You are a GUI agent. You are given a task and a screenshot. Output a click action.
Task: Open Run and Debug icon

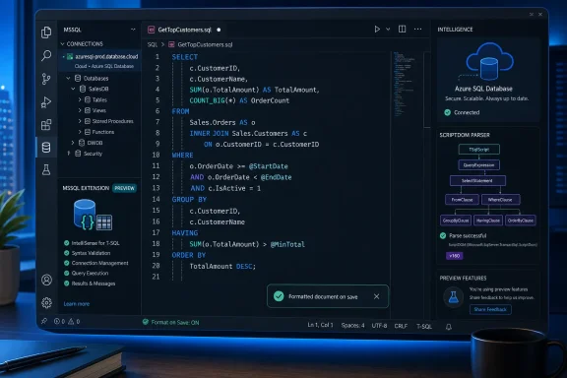point(46,102)
